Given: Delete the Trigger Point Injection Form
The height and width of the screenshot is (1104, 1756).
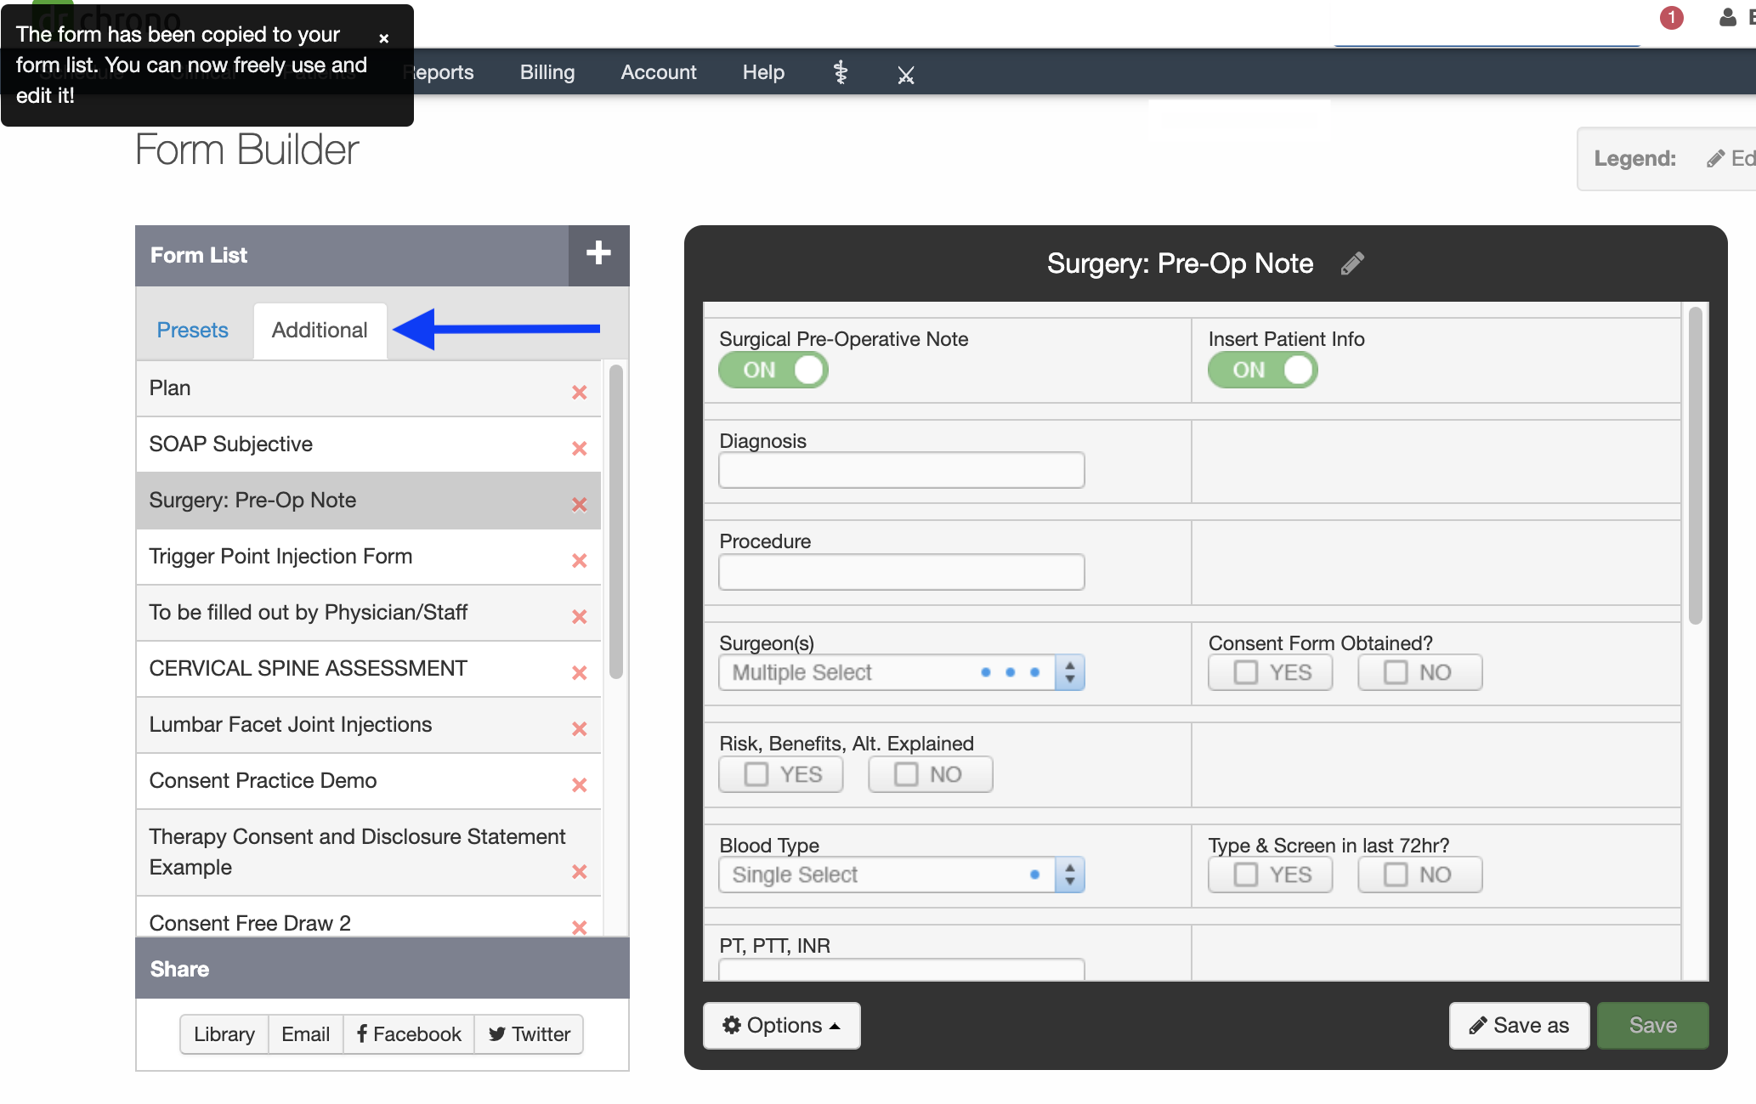Looking at the screenshot, I should tap(580, 560).
